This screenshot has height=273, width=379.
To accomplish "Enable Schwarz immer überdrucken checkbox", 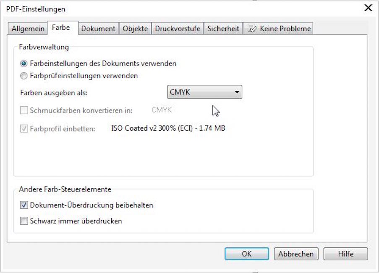I will tap(24, 221).
